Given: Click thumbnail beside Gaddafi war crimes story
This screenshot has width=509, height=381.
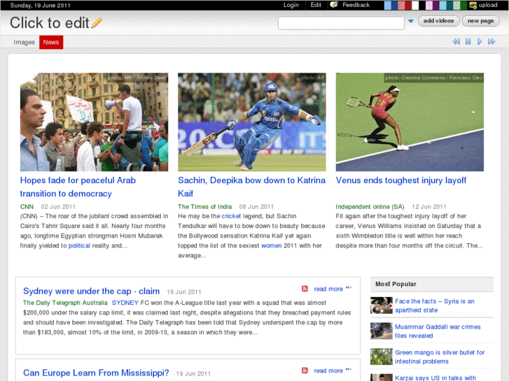Looking at the screenshot, I should (382, 331).
